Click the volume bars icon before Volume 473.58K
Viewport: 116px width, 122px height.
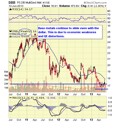[x=10, y=36]
